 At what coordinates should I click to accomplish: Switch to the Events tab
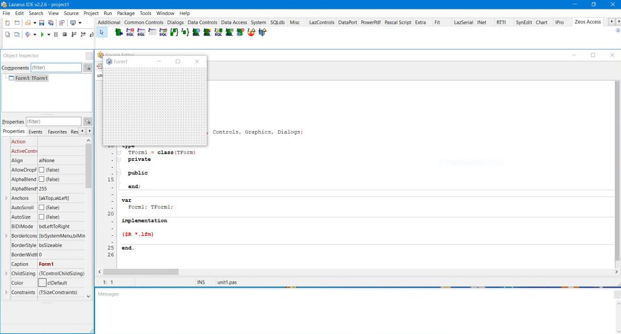(35, 132)
